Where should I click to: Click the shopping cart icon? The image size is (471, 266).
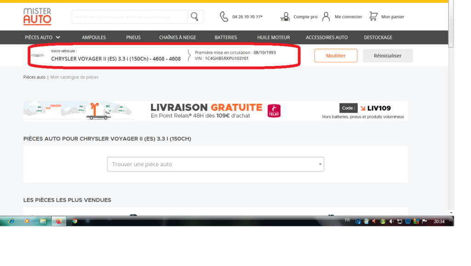point(373,16)
